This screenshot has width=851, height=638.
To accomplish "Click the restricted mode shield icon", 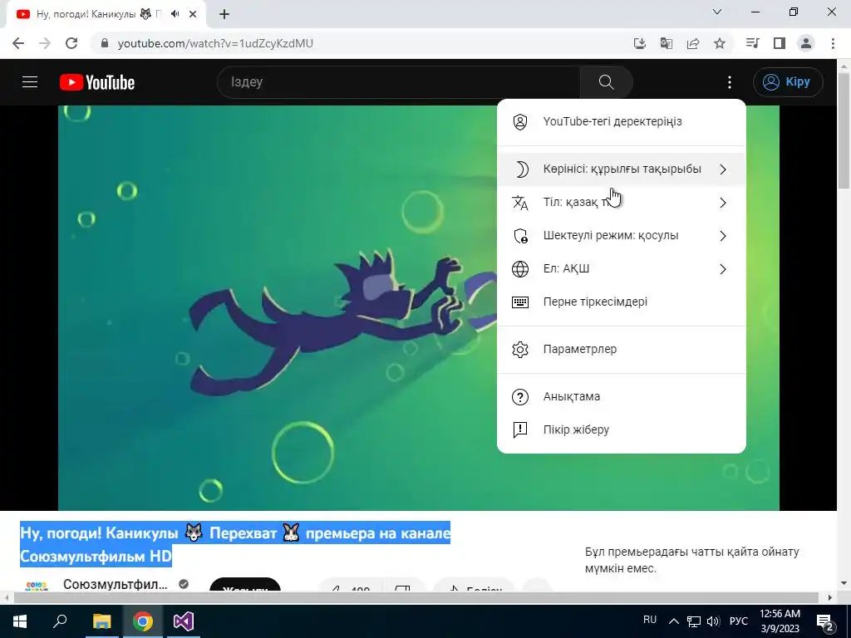I will (520, 236).
